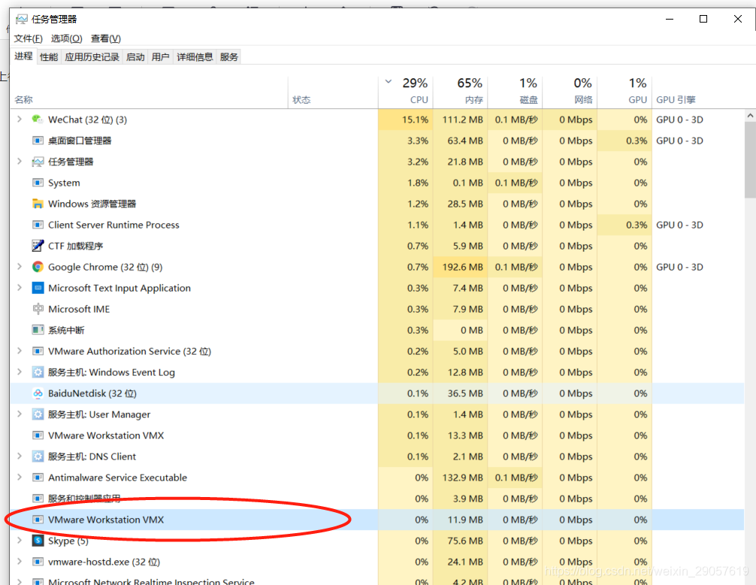Click the Skype process icon

click(x=38, y=541)
